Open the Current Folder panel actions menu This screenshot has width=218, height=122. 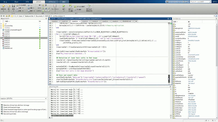[x=46, y=18]
